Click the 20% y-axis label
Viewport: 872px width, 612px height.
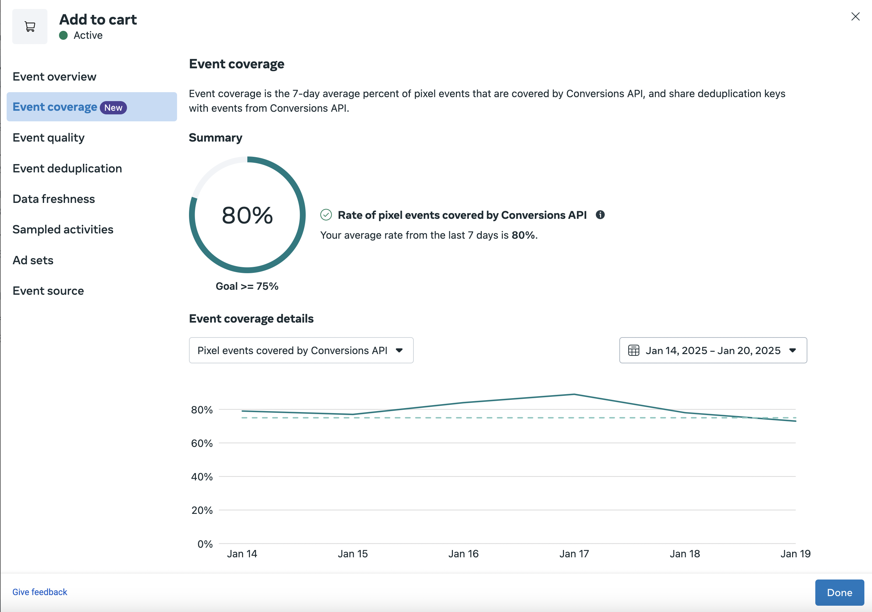click(x=202, y=510)
